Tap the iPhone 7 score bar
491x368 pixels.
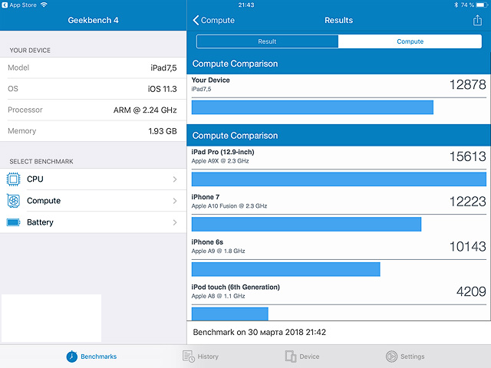[306, 225]
